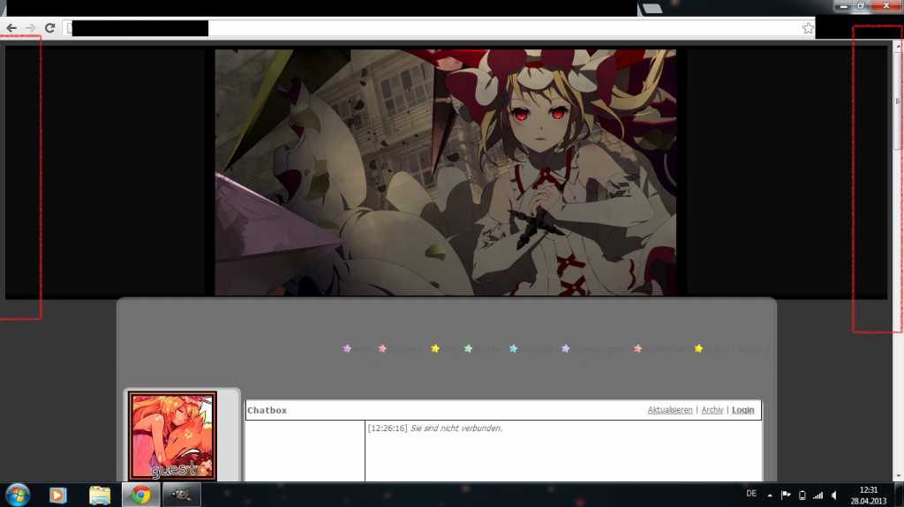Image resolution: width=904 pixels, height=507 pixels.
Task: Click the volume speaker tray icon
Action: click(x=834, y=495)
